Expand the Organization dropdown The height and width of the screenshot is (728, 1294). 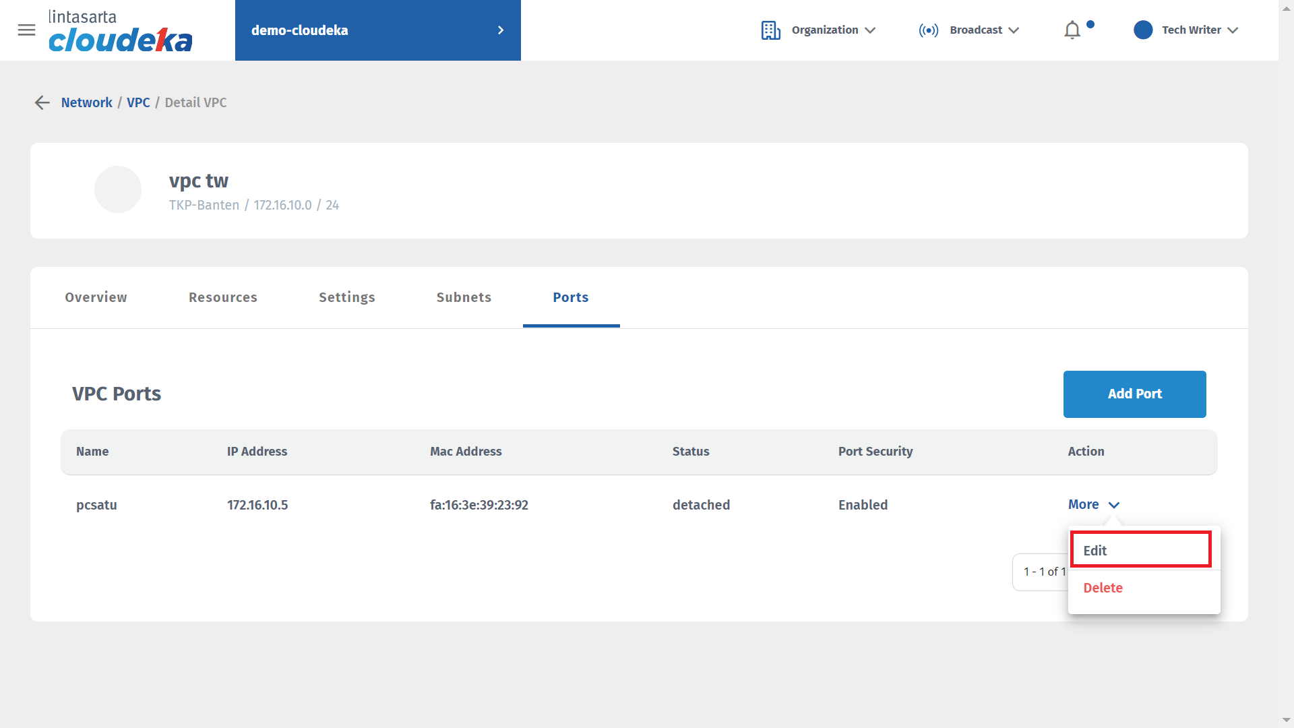870,30
